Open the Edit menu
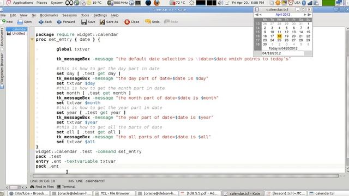The width and height of the screenshot is (349, 196). 13,15
